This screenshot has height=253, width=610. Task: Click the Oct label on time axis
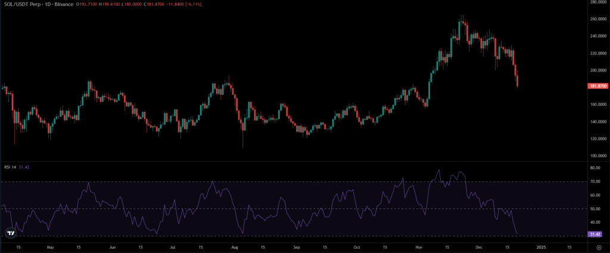tap(356, 247)
